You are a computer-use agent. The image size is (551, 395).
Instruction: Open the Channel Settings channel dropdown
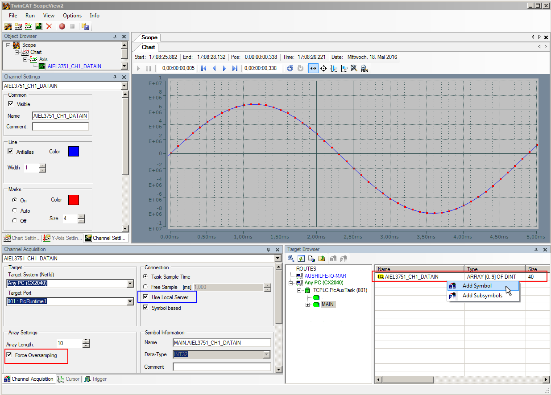[125, 86]
